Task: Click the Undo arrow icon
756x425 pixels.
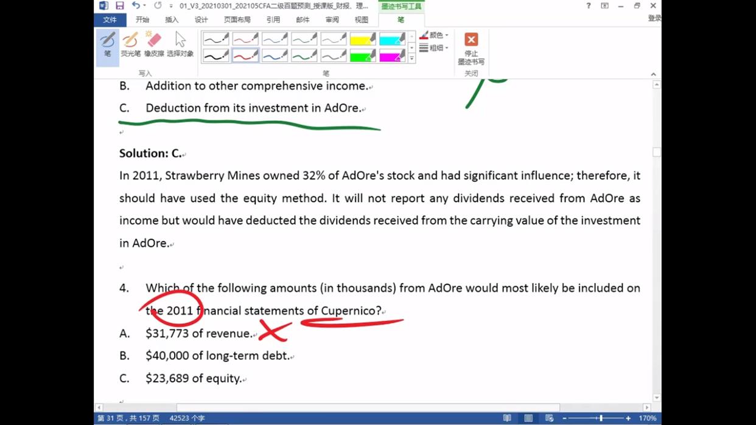Action: [136, 5]
